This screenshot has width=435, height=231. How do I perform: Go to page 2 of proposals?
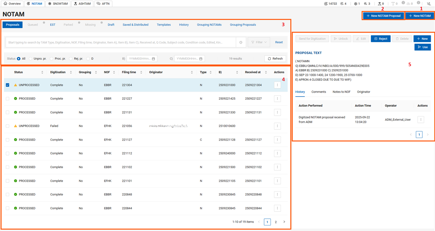pyautogui.click(x=276, y=222)
